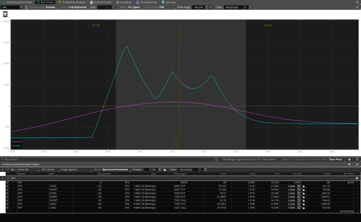Click the plus icon next to Theo Price

point(349,159)
